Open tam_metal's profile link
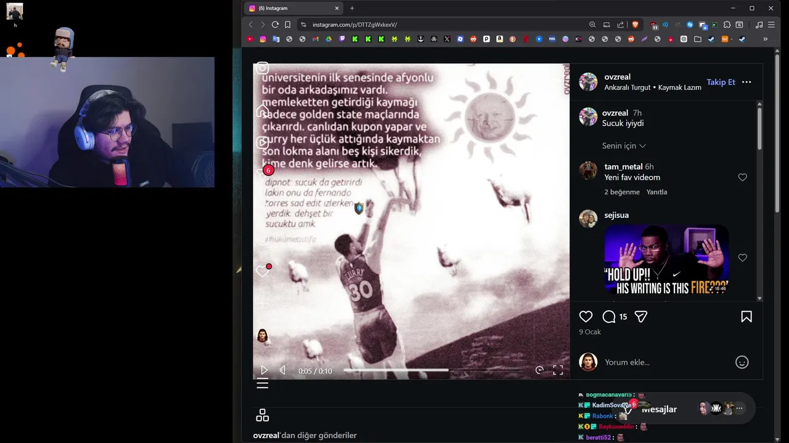This screenshot has height=443, width=789. point(623,167)
